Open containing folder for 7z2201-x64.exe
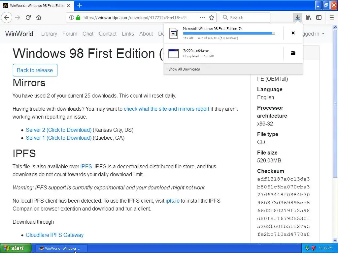 (293, 53)
